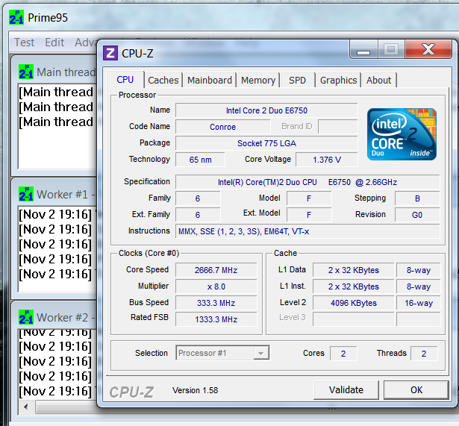Click the Bus Speed 333.3 MHz value
The image size is (459, 426).
pyautogui.click(x=216, y=303)
